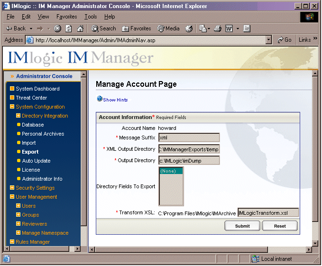Screen dimensions: 322x266
Task: Click the Submit button
Action: 242,226
